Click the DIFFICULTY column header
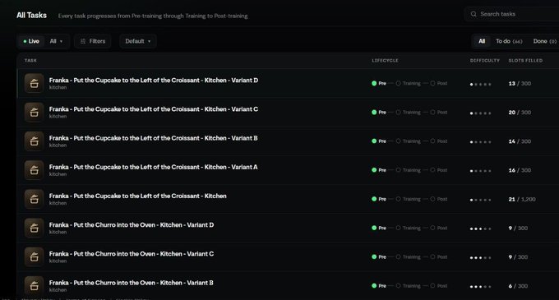 point(485,61)
